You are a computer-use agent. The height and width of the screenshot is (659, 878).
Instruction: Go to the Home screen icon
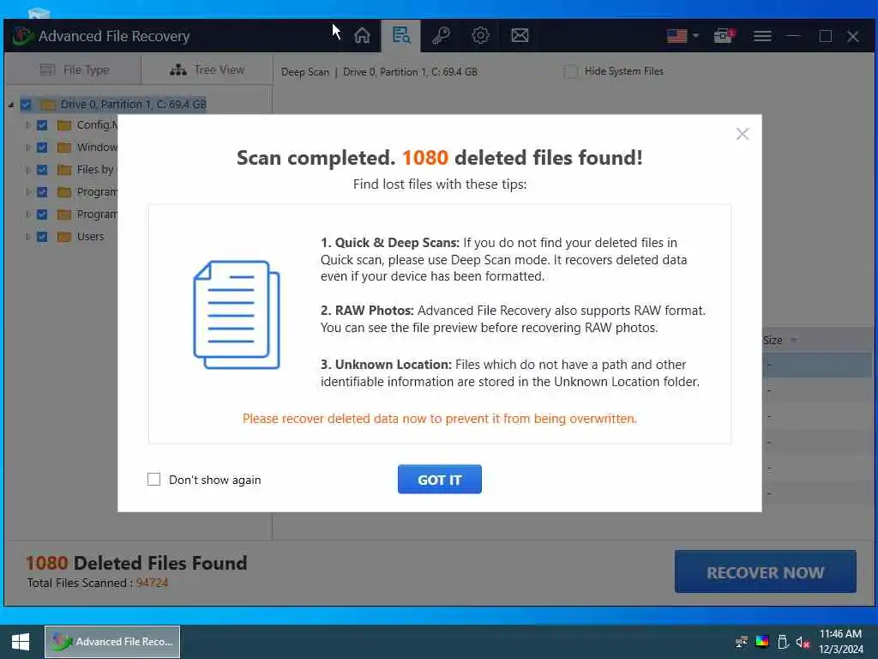coord(362,36)
